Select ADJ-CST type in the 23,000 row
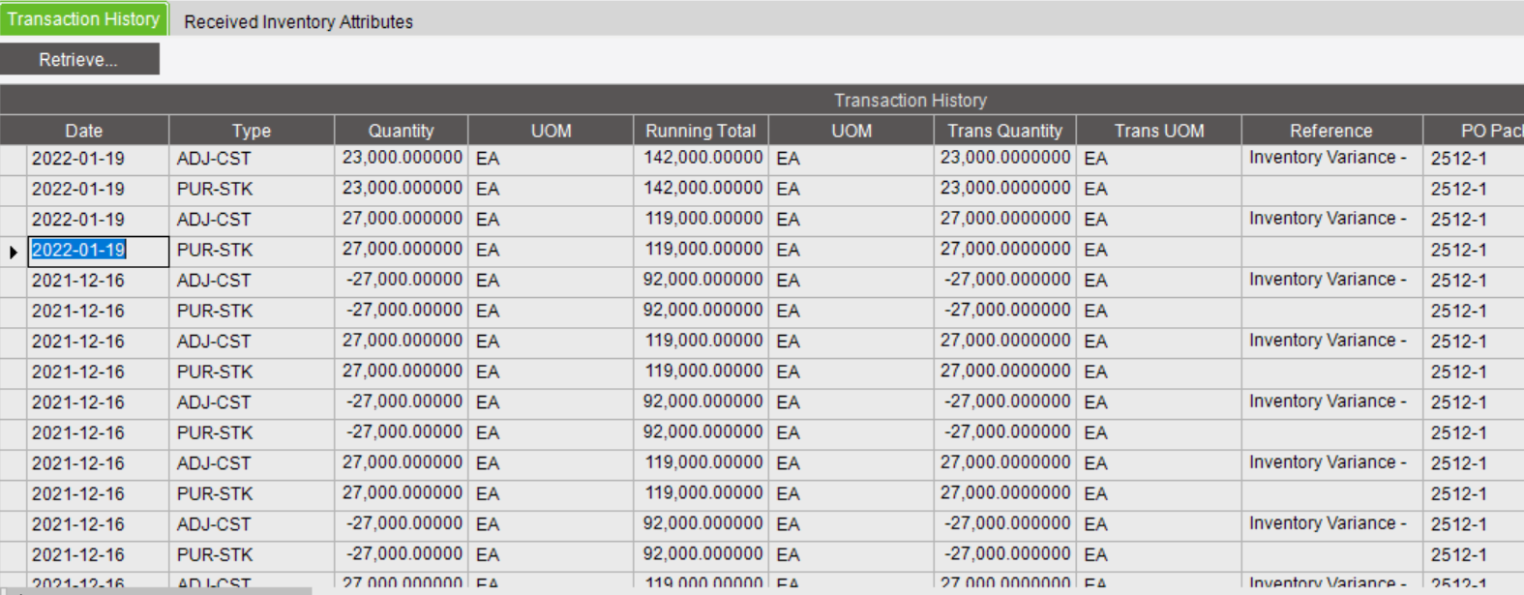This screenshot has height=595, width=1524. 252,159
